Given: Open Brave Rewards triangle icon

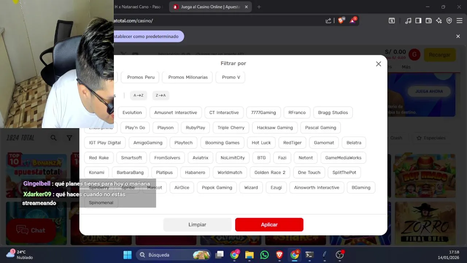Looking at the screenshot, I should 353,20.
